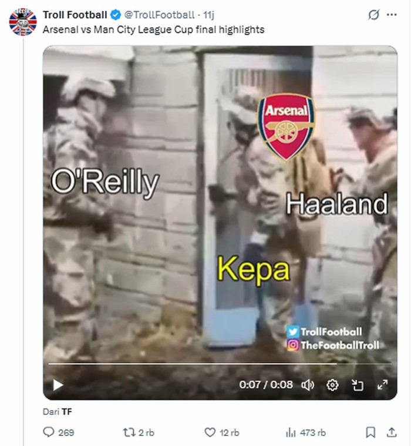The height and width of the screenshot is (446, 411).
Task: Open the tweet timestamp 11j
Action: [208, 15]
